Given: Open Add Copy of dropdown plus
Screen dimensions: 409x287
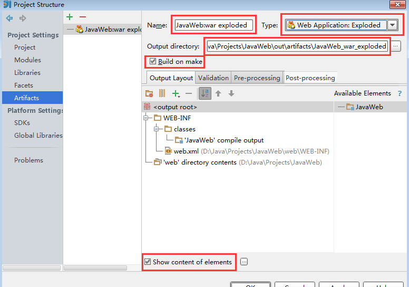Looking at the screenshot, I should point(176,93).
